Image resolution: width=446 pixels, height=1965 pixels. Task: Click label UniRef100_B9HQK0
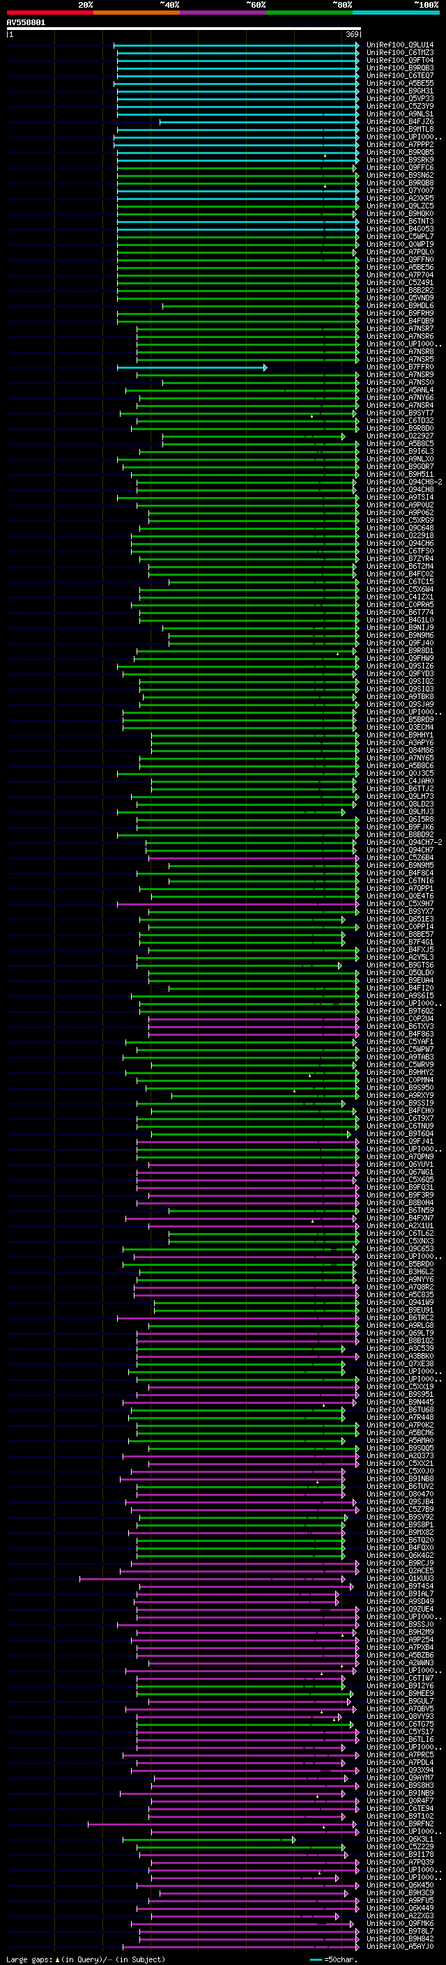(400, 213)
